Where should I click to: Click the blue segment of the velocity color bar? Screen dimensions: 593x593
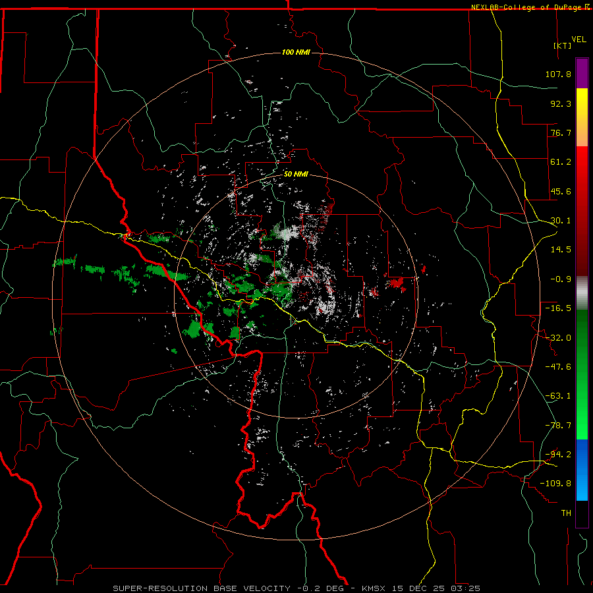582,470
